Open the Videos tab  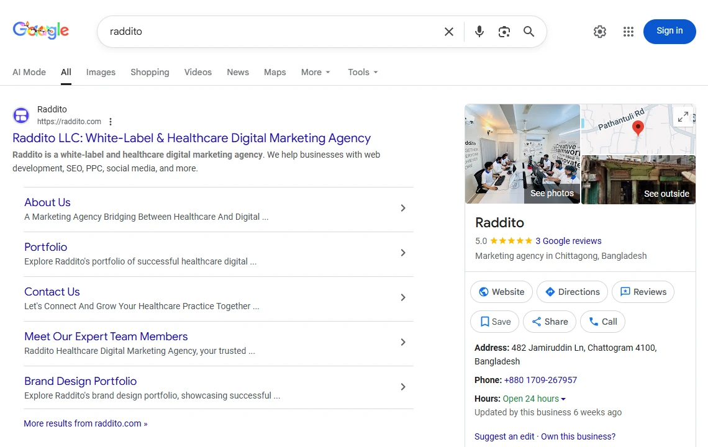[x=197, y=72]
